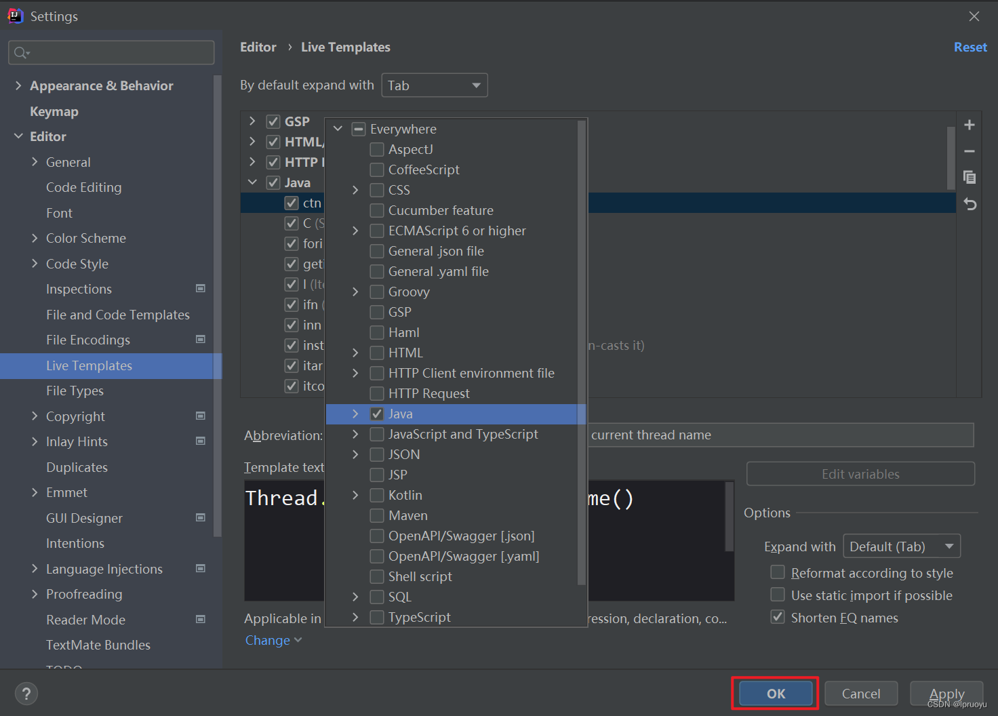Screen dimensions: 998x716
Task: Open the help question mark button
Action: (x=26, y=694)
